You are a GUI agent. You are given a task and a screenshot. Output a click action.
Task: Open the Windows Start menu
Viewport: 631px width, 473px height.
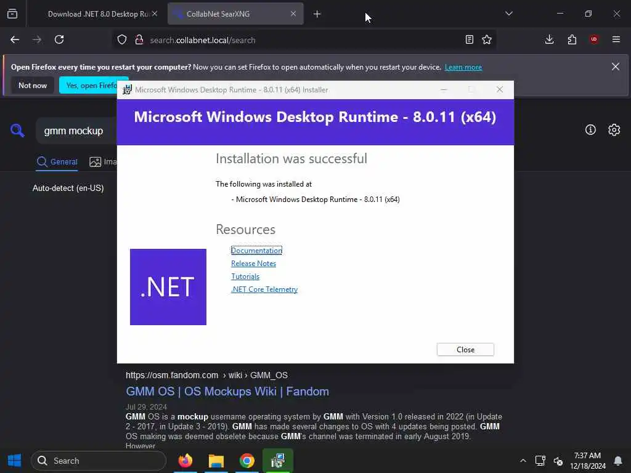15,461
